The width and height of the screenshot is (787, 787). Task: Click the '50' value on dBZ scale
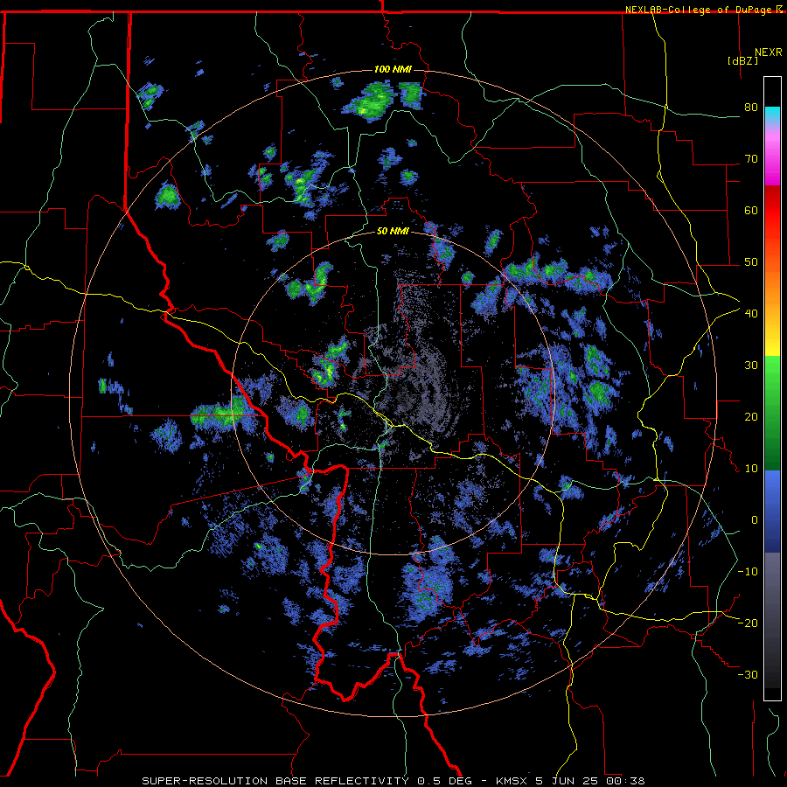pos(751,262)
